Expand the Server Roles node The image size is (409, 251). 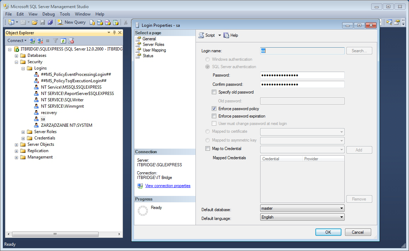tap(23, 132)
